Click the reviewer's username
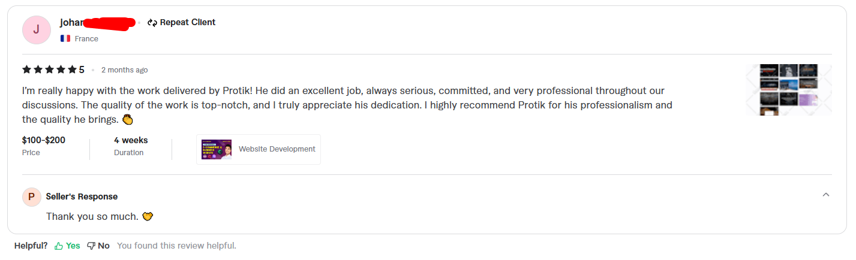 point(72,23)
